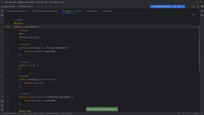Open Notifications bell icon
Viewport: 204px width, 115px height.
click(x=202, y=11)
